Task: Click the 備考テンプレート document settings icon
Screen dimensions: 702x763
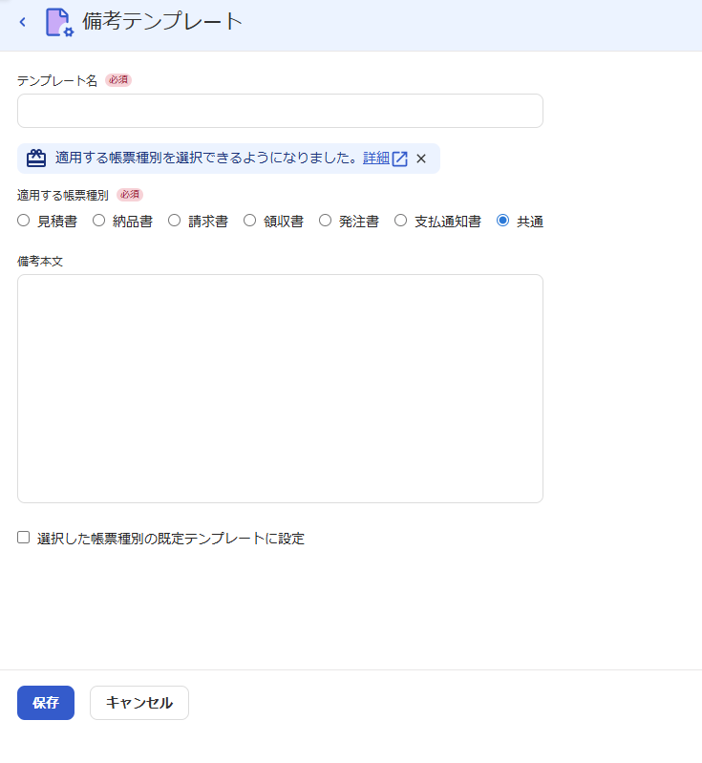Action: pos(59,22)
